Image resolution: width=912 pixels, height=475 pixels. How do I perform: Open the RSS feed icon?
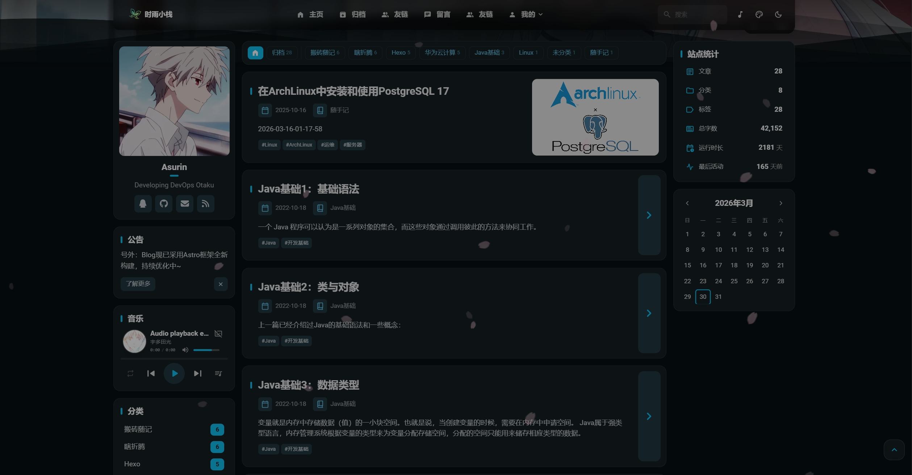[x=205, y=204]
